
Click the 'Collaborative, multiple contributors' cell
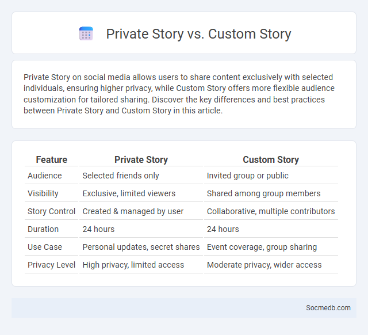pos(271,211)
